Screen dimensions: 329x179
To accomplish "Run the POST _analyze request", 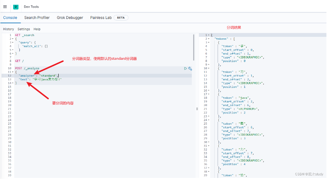I will 185,68.
